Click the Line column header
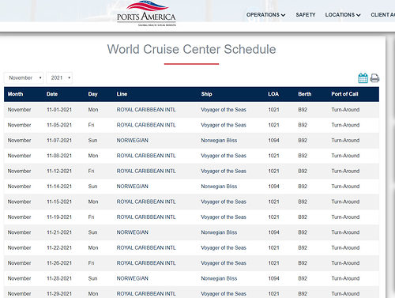This screenshot has width=395, height=298. coord(122,94)
